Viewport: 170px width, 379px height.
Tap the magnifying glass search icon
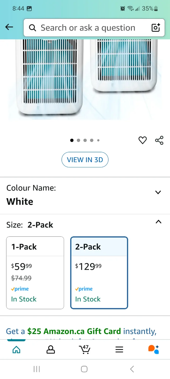[33, 28]
